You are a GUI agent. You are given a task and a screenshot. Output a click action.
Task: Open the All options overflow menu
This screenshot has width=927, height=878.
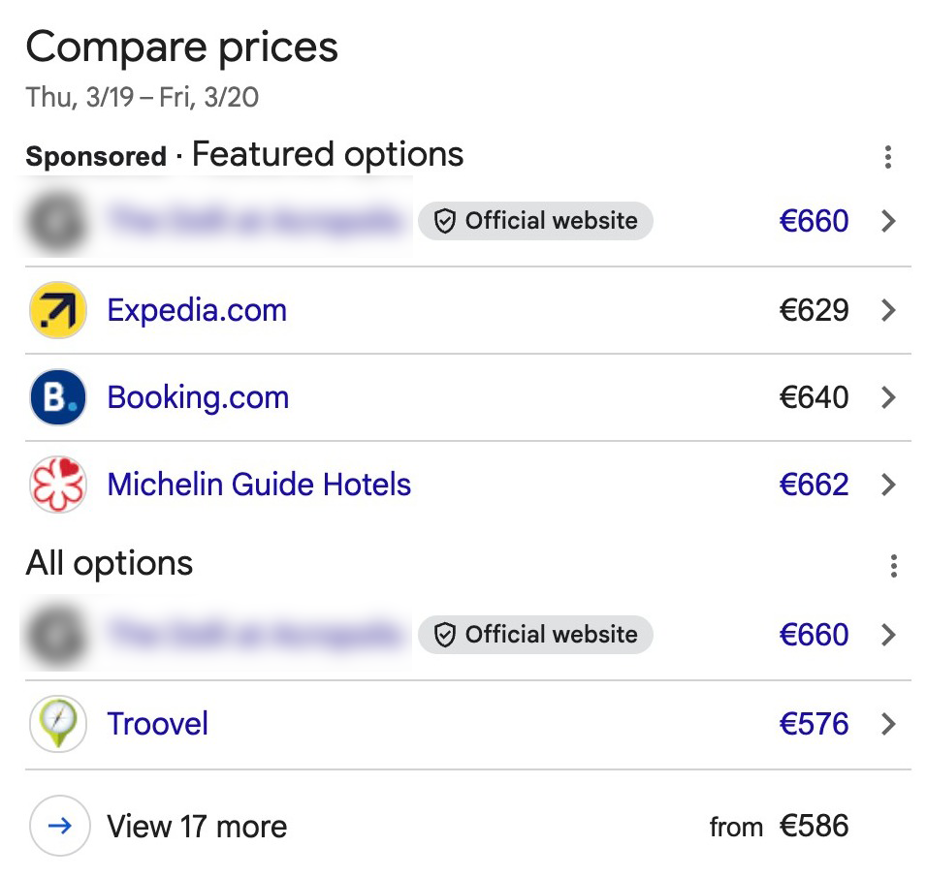[x=894, y=566]
